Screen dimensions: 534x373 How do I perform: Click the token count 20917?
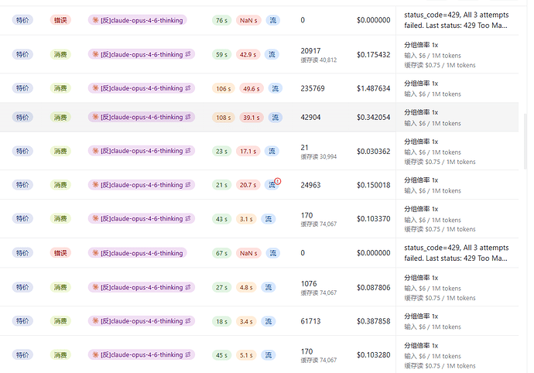[310, 51]
